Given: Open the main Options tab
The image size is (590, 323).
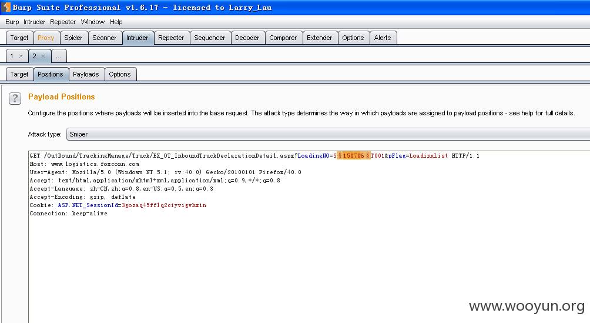Looking at the screenshot, I should click(353, 38).
